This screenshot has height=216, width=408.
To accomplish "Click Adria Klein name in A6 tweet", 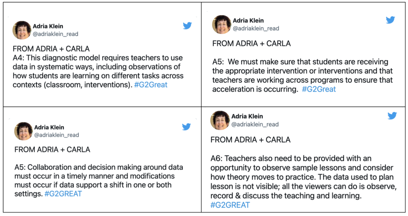I will [247, 116].
